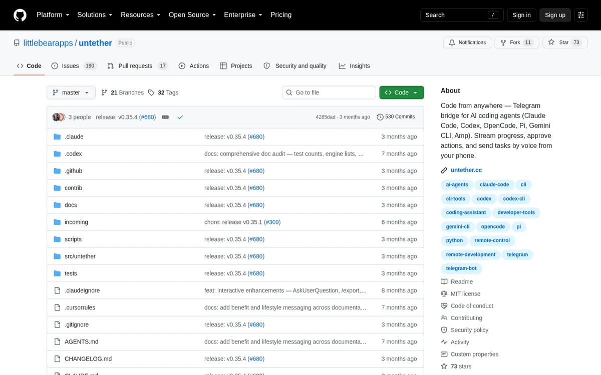Click the src/untether folder icon

57,256
